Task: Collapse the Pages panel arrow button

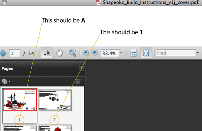Action: pos(81,68)
